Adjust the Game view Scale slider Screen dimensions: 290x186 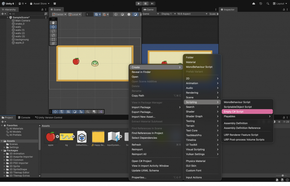(x=217, y=14)
